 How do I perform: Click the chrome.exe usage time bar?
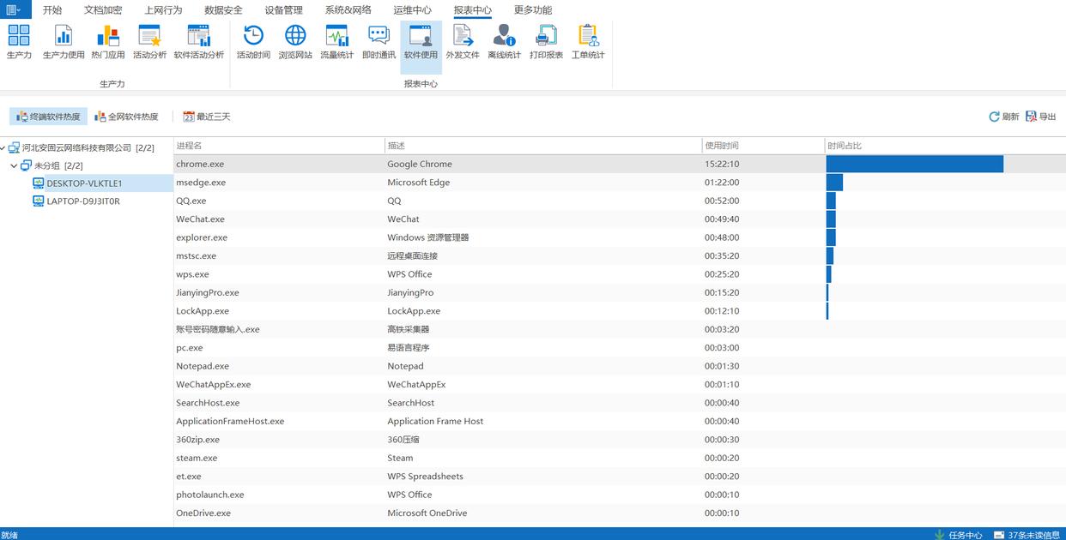[914, 164]
